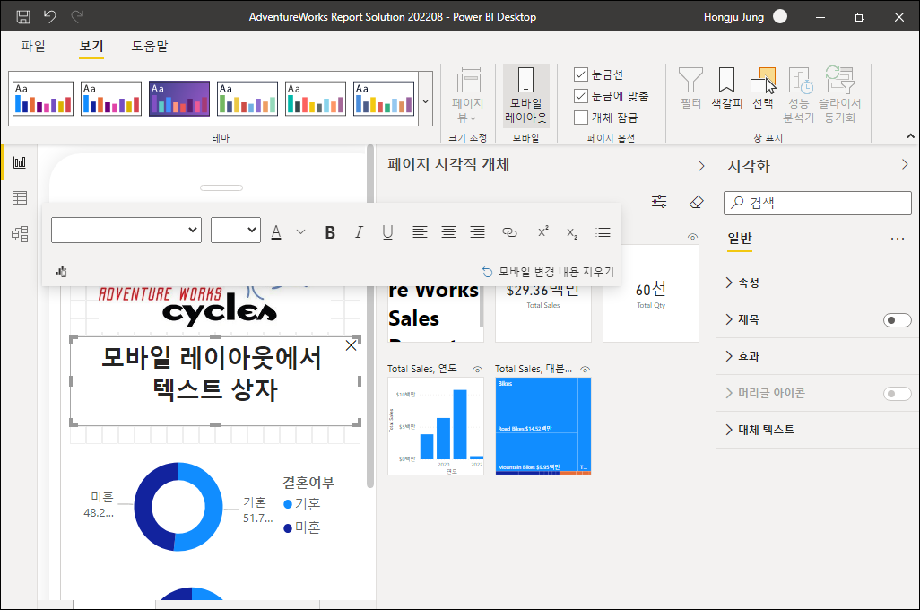The height and width of the screenshot is (610, 920).
Task: Open the Model view in left sidebar
Action: tap(20, 234)
